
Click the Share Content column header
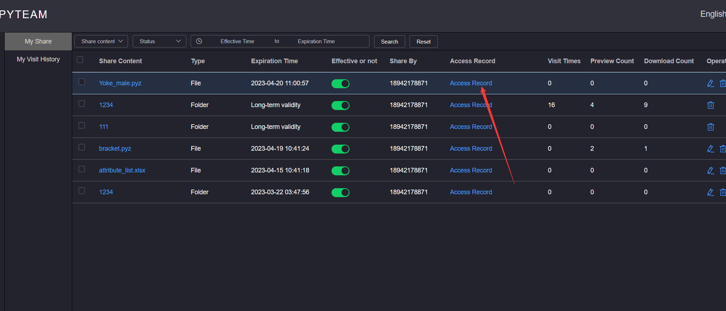(x=121, y=61)
